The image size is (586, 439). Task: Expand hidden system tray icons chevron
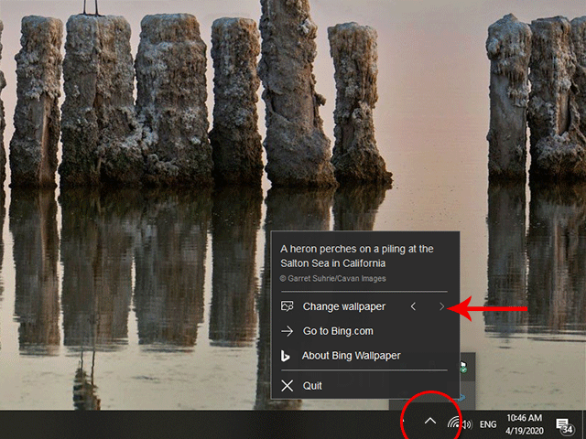pos(430,422)
